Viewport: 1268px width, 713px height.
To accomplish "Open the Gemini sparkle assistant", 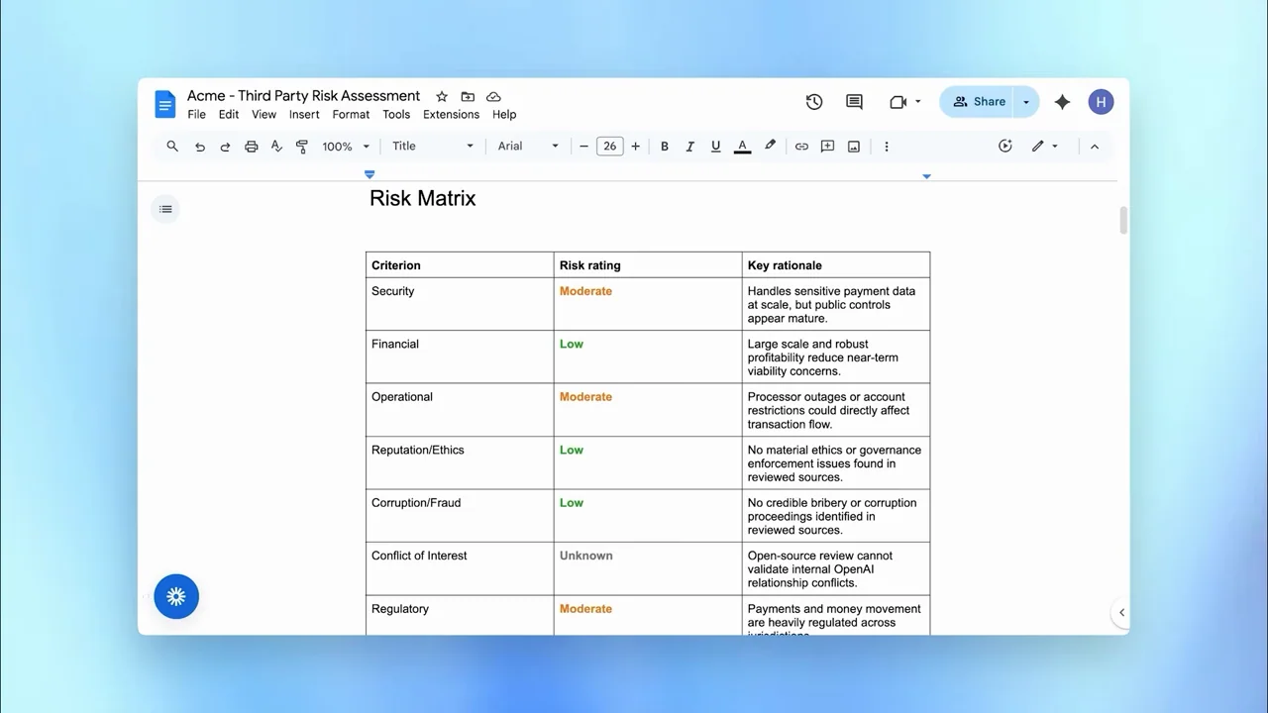I will tap(1062, 102).
